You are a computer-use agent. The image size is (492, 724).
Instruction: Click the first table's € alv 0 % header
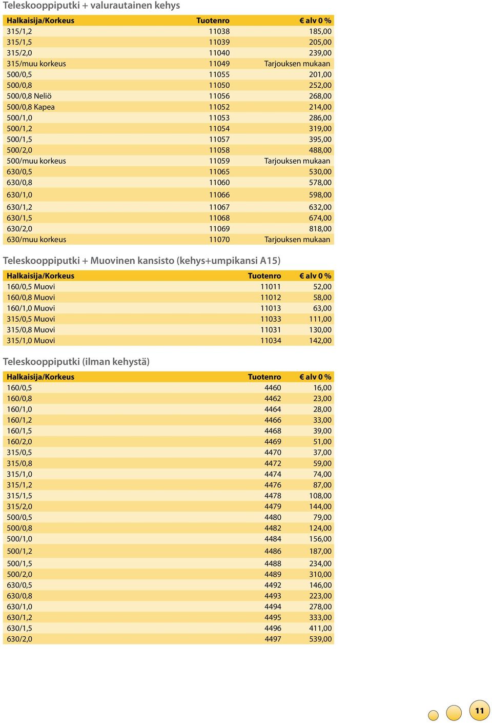coord(315,21)
